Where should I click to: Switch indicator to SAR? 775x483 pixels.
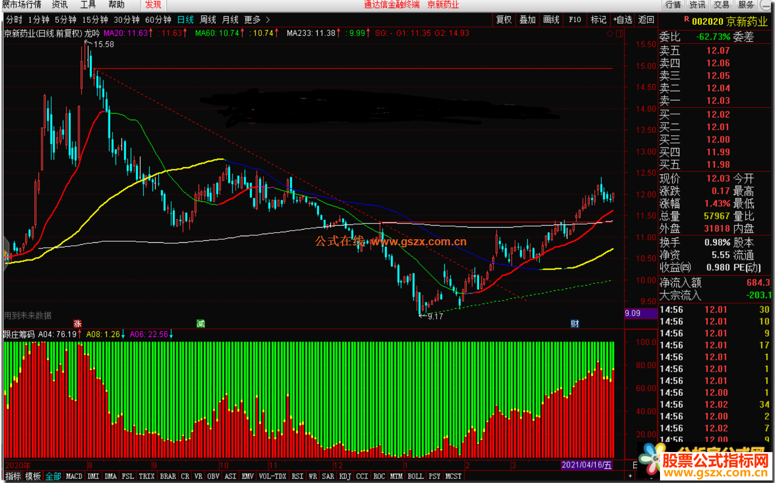point(328,476)
